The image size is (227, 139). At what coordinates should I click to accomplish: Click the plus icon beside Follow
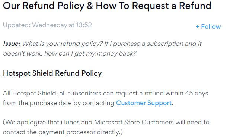coord(198,27)
